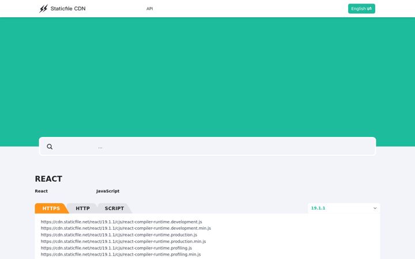Open the API page link
The width and height of the screenshot is (415, 259).
pyautogui.click(x=149, y=9)
